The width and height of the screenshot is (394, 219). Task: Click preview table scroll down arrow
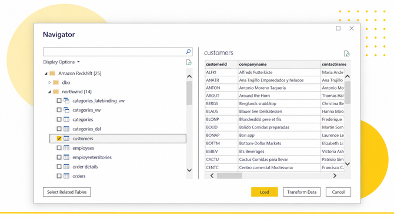click(348, 164)
